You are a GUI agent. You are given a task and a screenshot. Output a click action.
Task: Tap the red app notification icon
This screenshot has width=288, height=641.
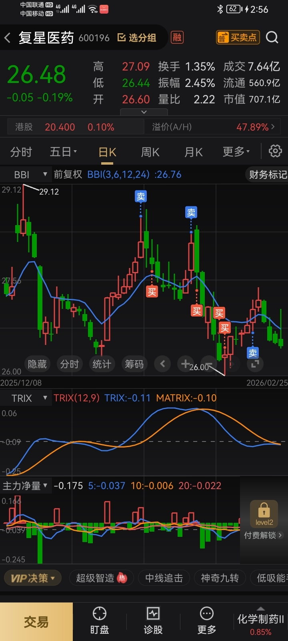pos(104,9)
